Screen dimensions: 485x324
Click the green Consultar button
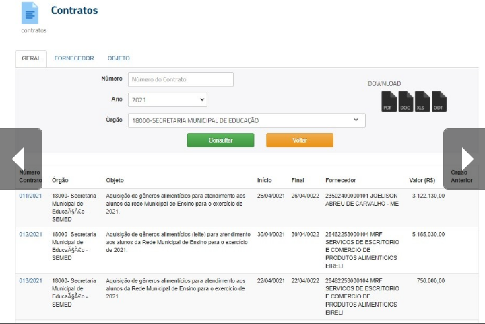click(220, 140)
